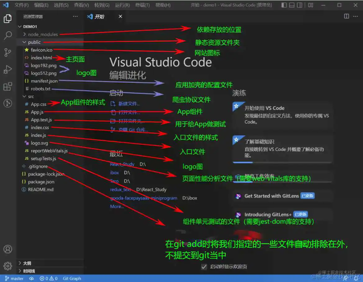Image resolution: width=363 pixels, height=282 pixels.
Task: Toggle bottom panel layout icon
Action: 292,5
